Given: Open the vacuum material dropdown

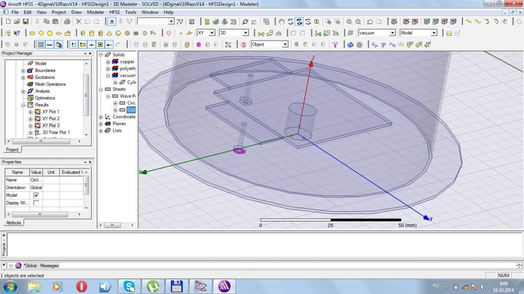Looking at the screenshot, I should pyautogui.click(x=392, y=33).
